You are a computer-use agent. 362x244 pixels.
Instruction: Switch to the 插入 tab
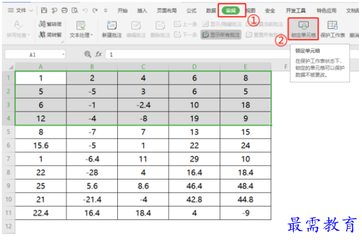coord(142,10)
